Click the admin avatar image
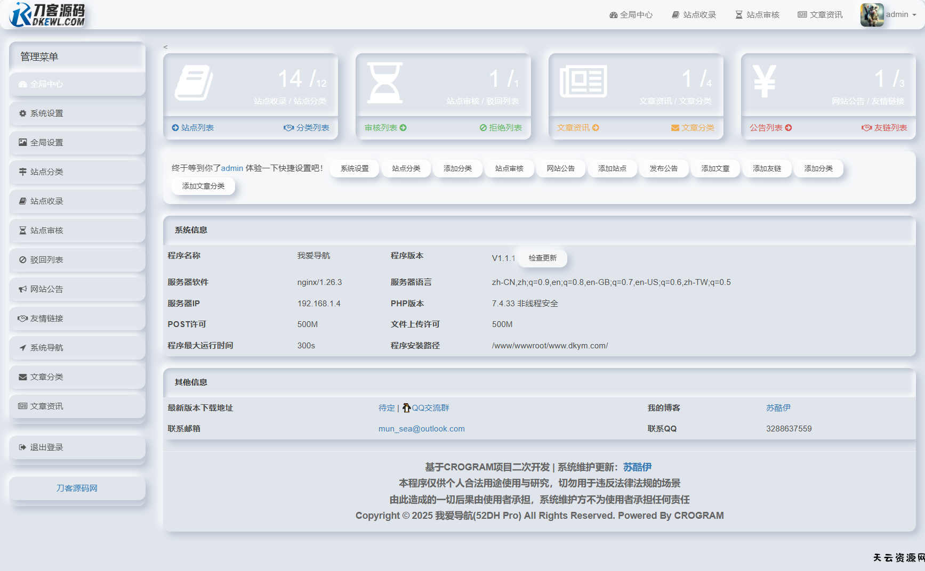 [x=872, y=14]
